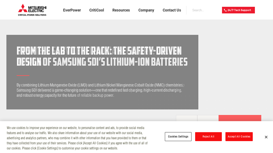Open the EverPower menu
This screenshot has height=153, width=273.
[72, 10]
